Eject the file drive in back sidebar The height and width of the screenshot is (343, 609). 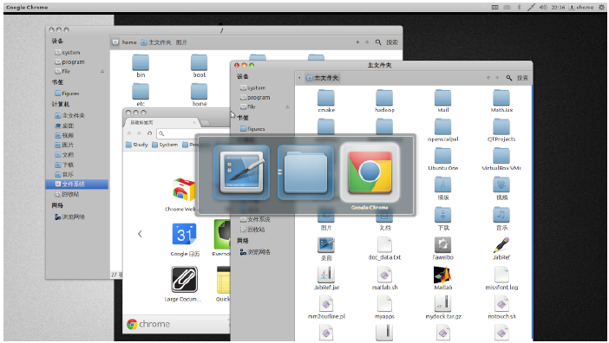[x=102, y=71]
